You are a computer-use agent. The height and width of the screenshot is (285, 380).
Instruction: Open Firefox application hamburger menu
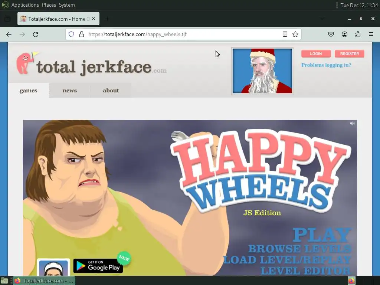(371, 34)
